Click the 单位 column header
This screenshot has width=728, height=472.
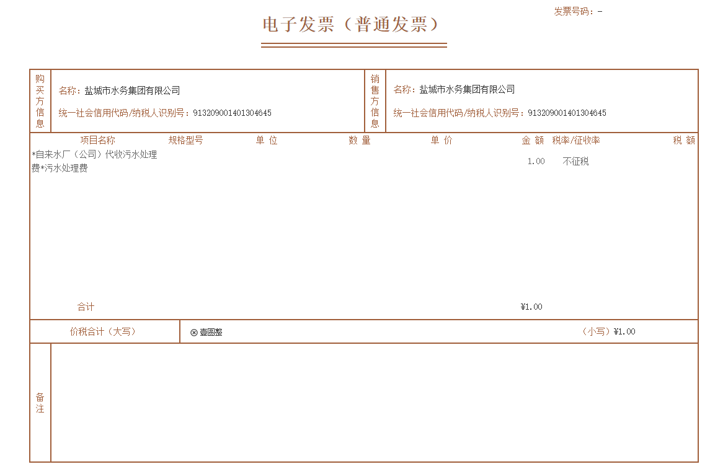point(267,140)
